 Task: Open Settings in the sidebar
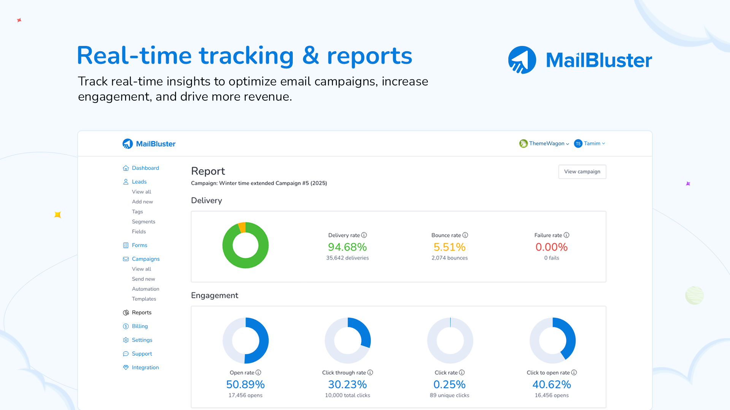tap(142, 340)
